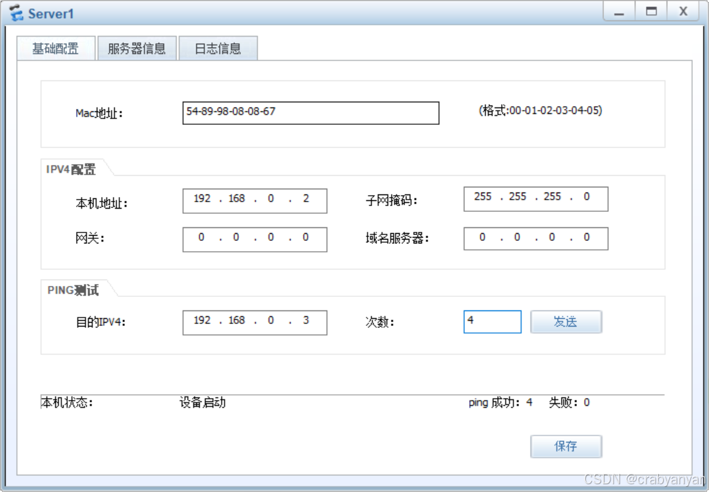Click the 次数 ping count field
The width and height of the screenshot is (709, 492).
pos(492,322)
